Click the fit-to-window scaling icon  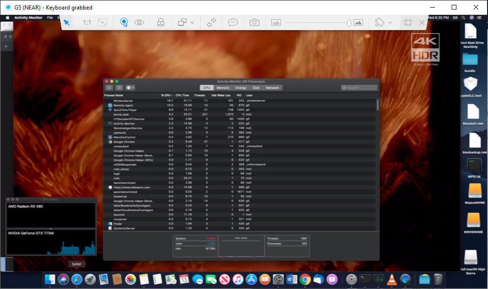pos(102,22)
